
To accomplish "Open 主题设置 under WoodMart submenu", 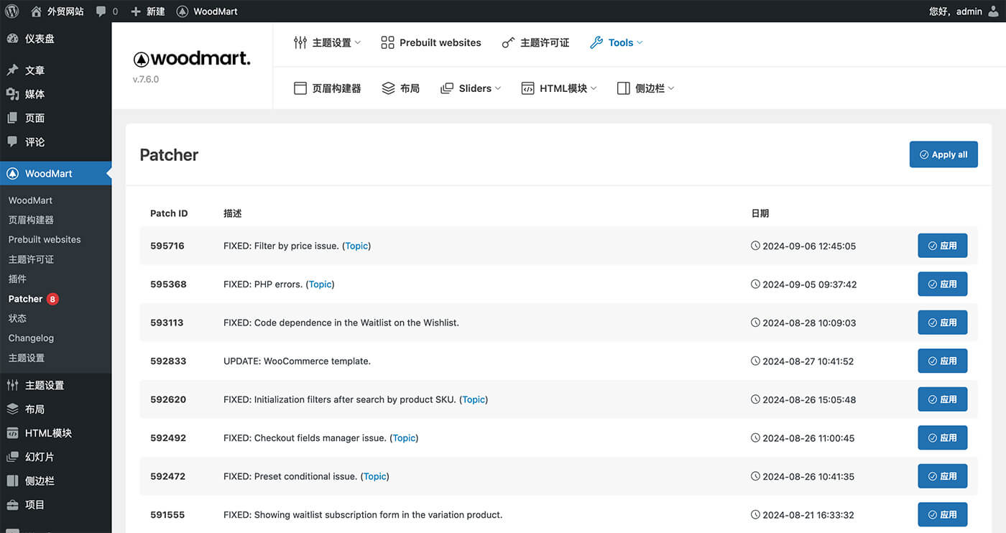I will click(27, 358).
